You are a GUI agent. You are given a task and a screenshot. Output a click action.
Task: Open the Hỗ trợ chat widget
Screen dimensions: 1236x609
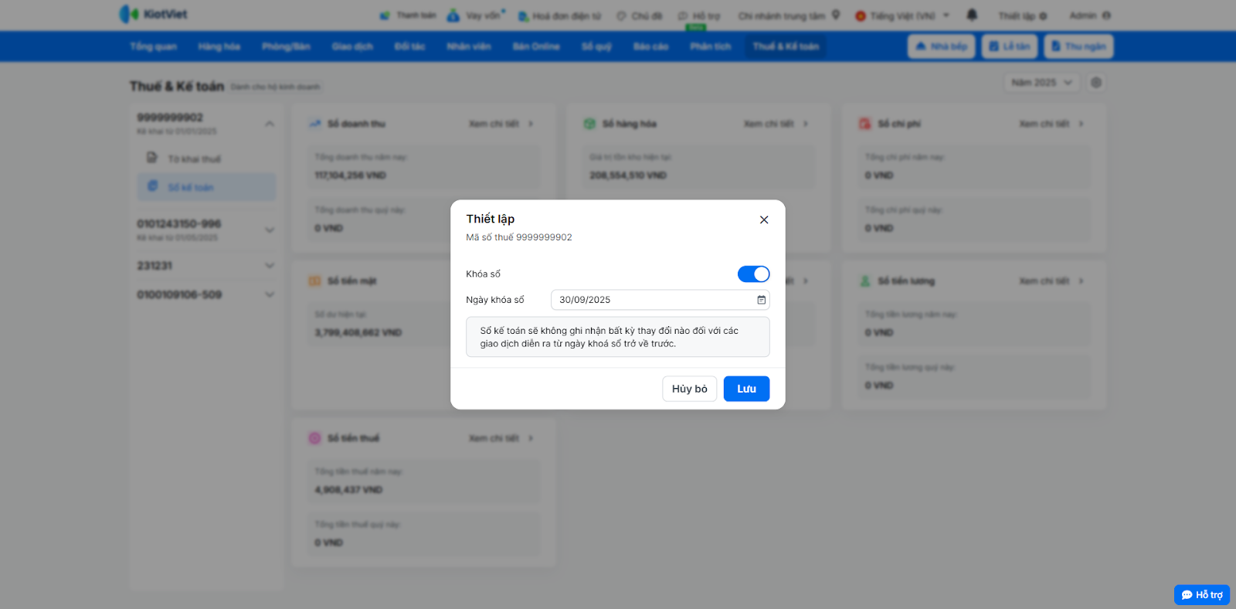tap(1202, 595)
